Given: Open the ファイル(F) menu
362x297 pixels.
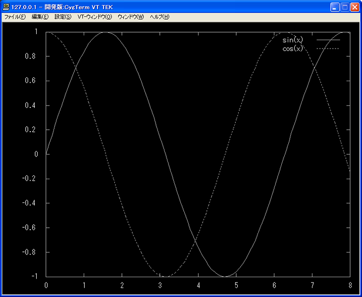Looking at the screenshot, I should [x=15, y=17].
